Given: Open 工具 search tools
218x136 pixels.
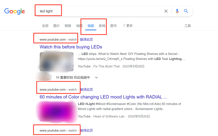Looking at the screenshot, I should point(187,26).
